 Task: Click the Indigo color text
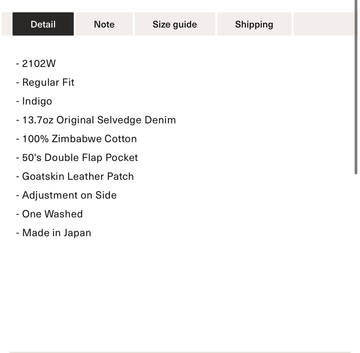[37, 101]
